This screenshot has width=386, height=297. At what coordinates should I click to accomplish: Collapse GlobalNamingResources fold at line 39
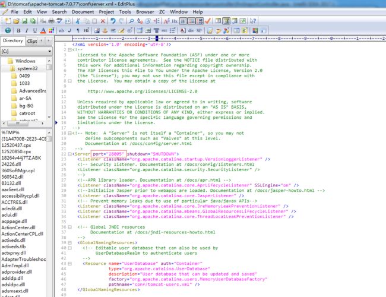69,243
